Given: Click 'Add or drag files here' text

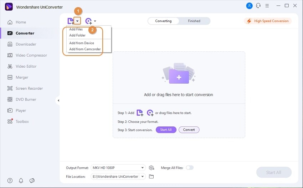Looking at the screenshot, I should (178, 95).
